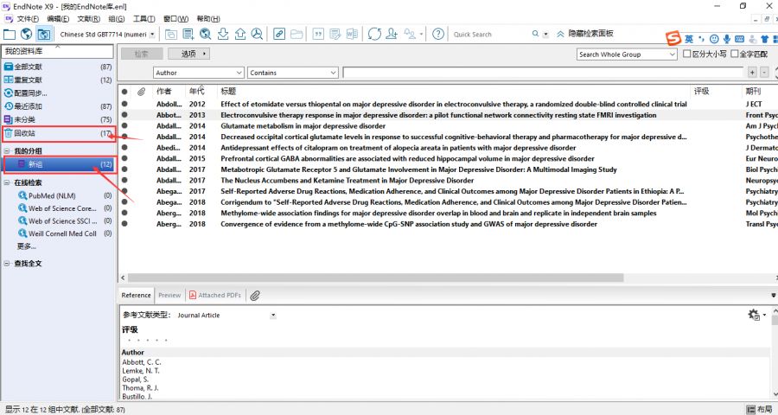Click Sogou input method S logo

pos(673,38)
